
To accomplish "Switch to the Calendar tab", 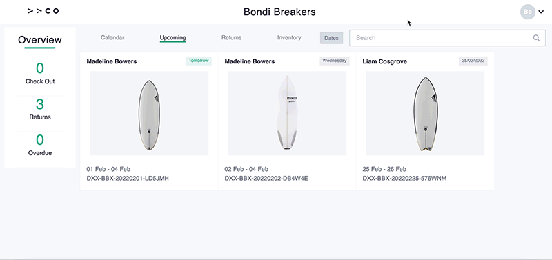I will click(x=112, y=37).
